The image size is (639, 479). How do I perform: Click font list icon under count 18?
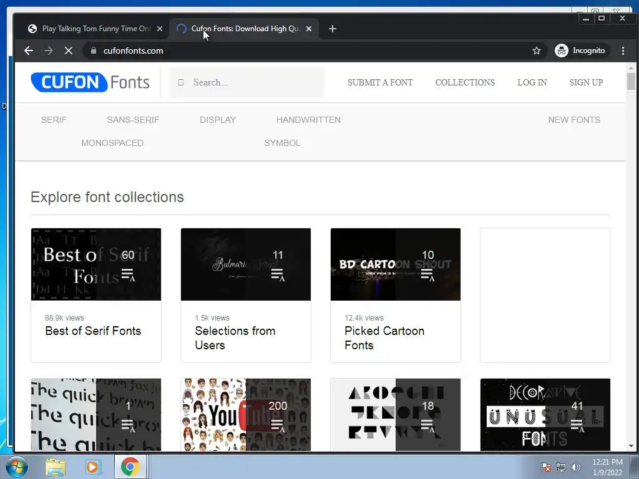[x=428, y=425]
